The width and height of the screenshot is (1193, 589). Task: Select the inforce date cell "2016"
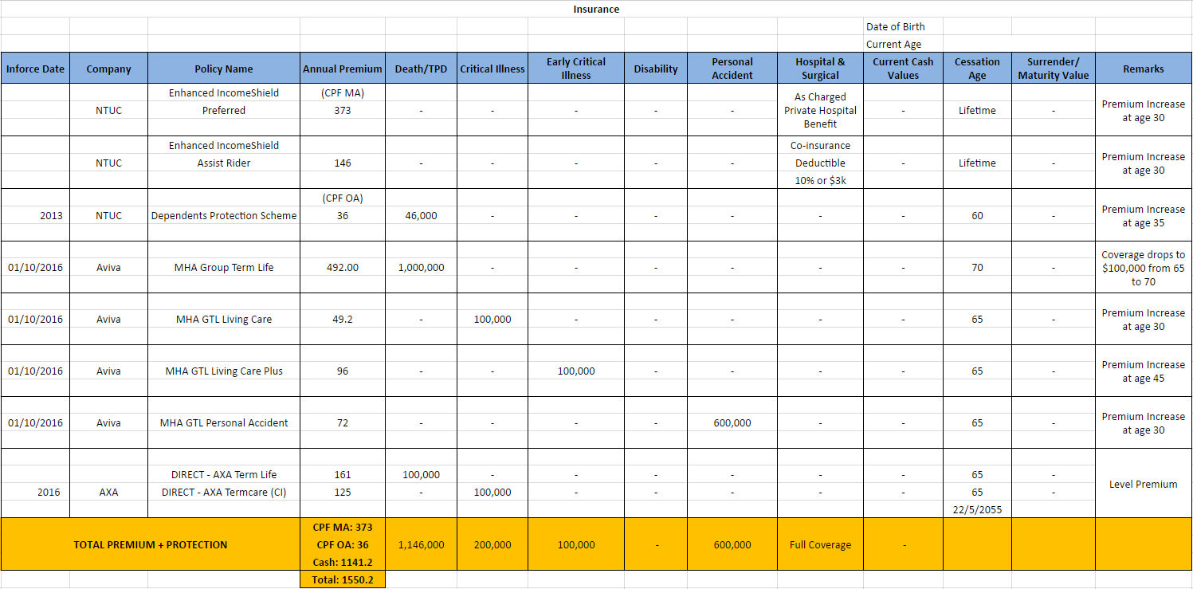35,492
